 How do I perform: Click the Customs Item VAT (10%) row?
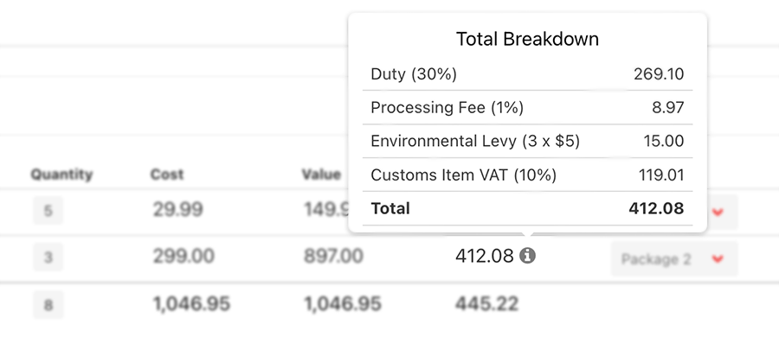(527, 175)
